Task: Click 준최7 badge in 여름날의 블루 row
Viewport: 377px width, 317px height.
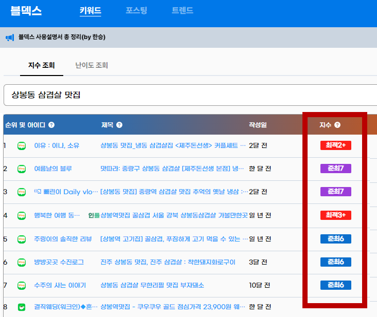Action: [336, 169]
